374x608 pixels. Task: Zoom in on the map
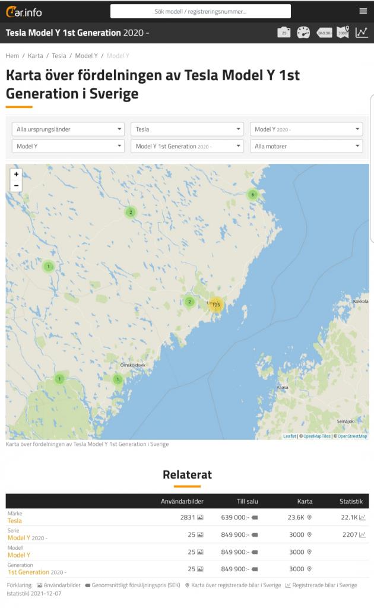[16, 174]
